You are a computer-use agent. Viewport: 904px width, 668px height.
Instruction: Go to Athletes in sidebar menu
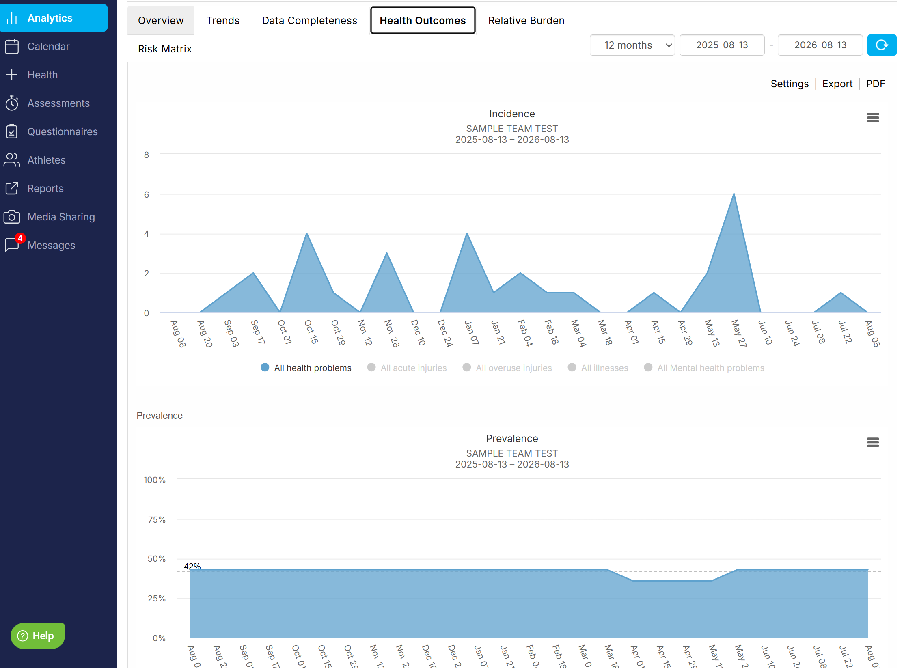click(47, 160)
